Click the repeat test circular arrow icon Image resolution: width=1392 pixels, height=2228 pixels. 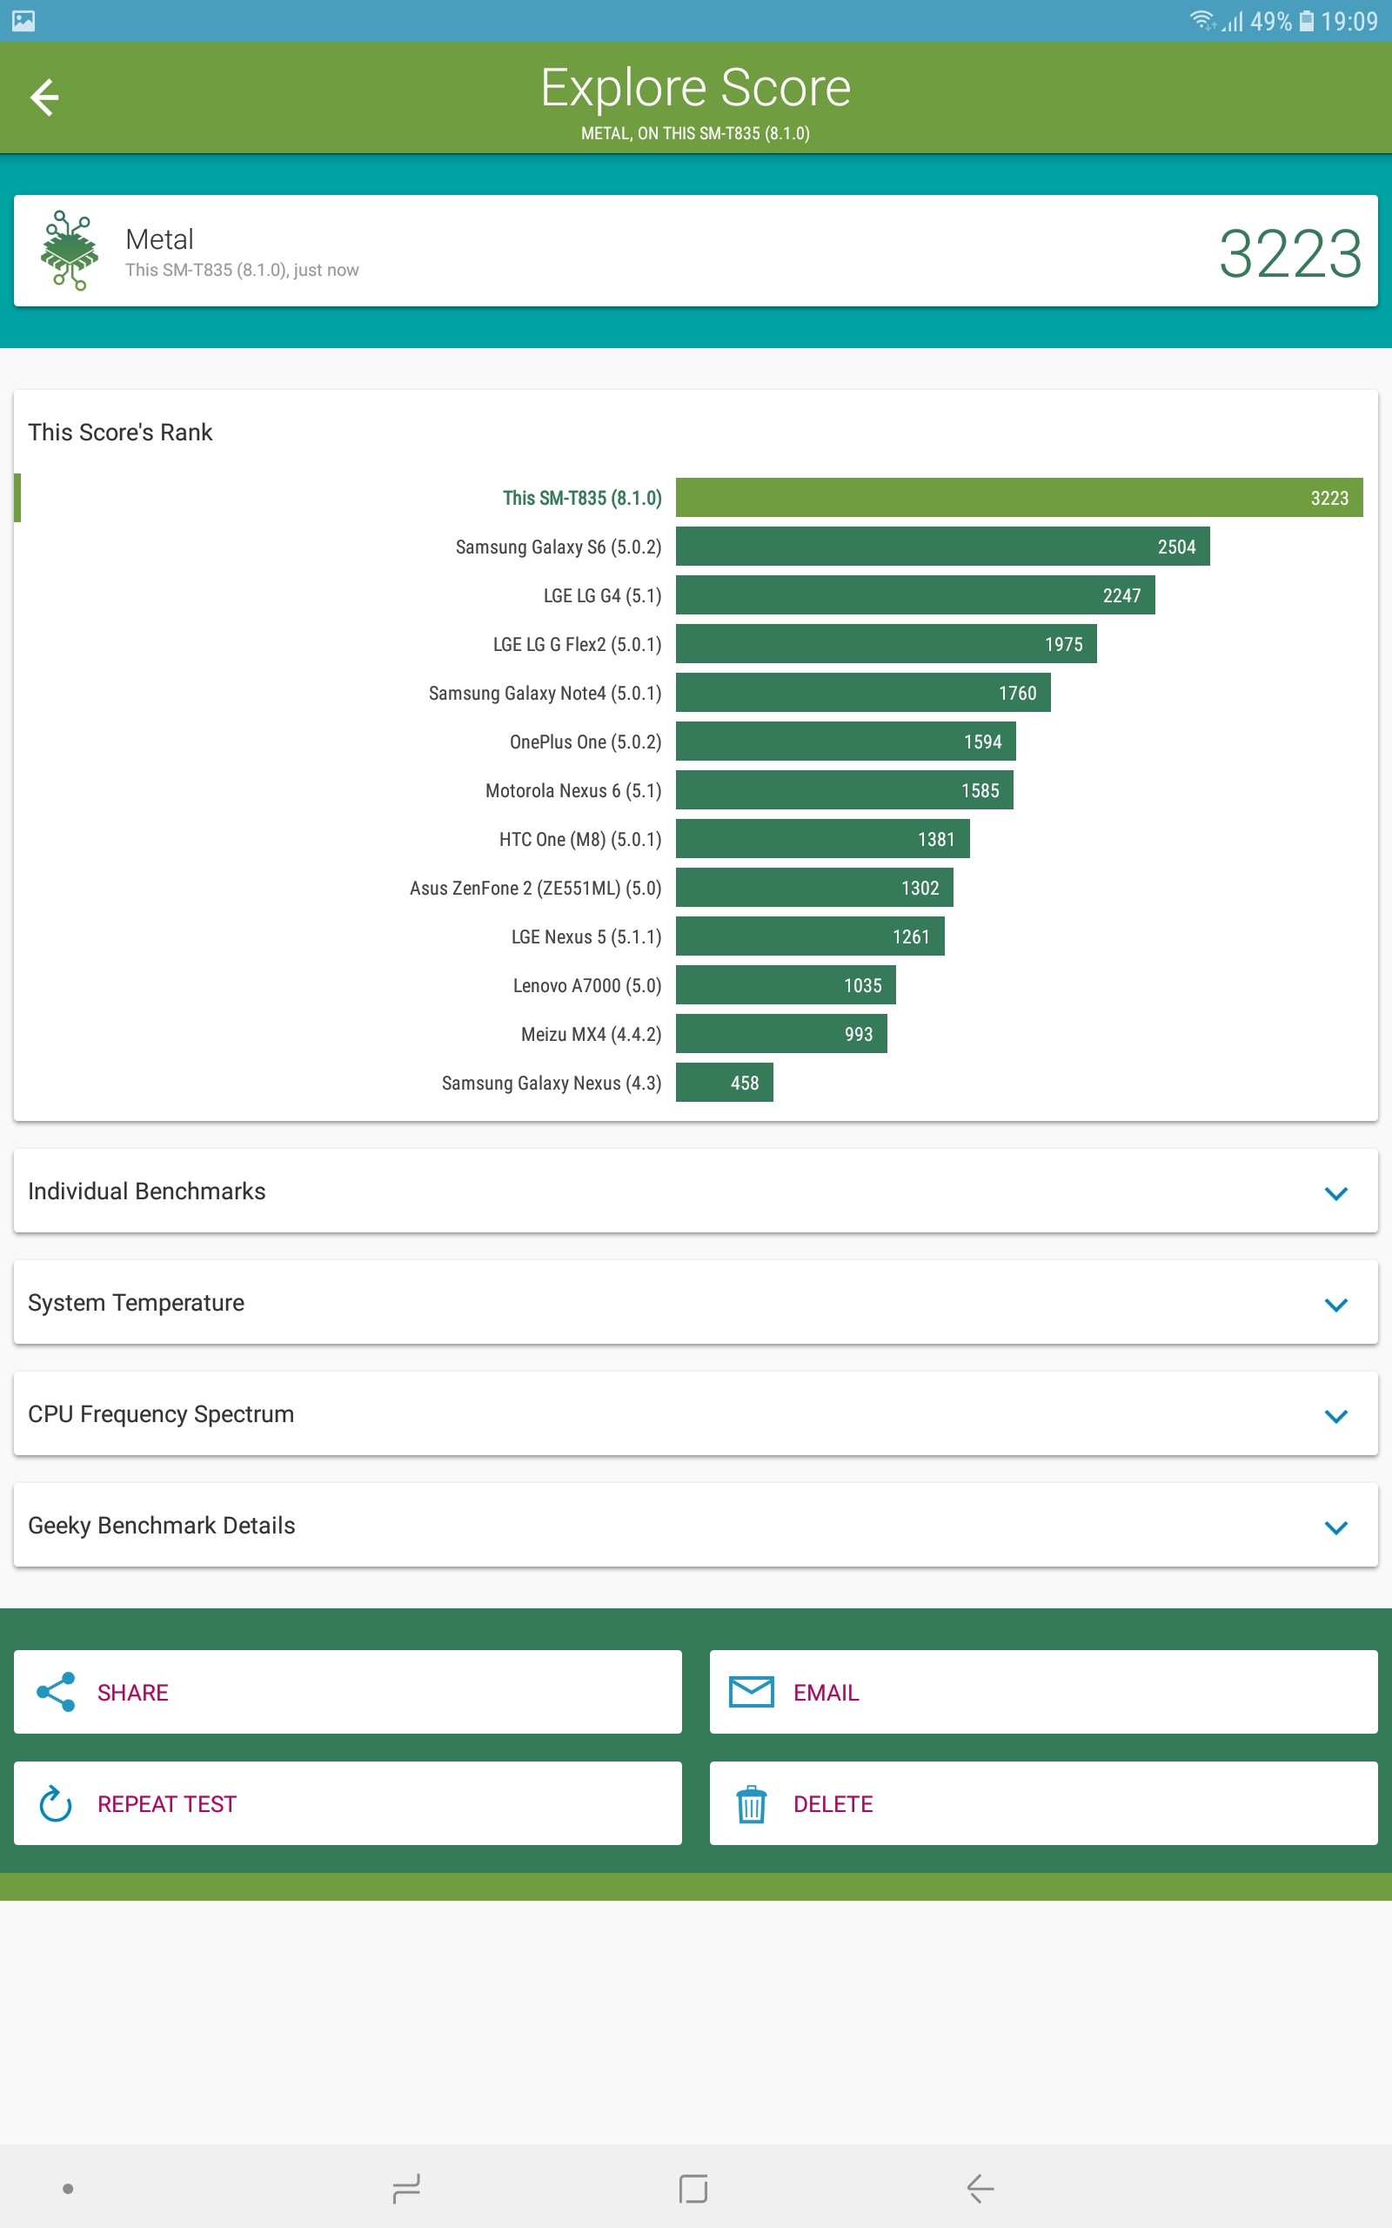point(55,1803)
